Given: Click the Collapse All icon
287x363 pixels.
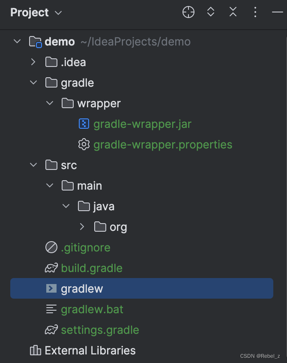Looking at the screenshot, I should coord(233,12).
